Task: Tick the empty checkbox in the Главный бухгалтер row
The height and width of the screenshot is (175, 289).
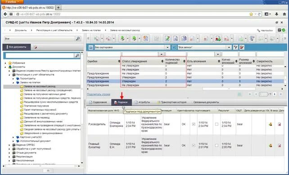Action: click(x=217, y=145)
